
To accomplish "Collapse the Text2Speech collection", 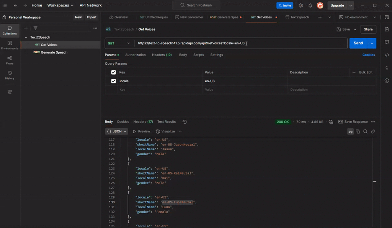I will tap(26, 37).
